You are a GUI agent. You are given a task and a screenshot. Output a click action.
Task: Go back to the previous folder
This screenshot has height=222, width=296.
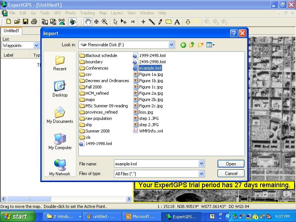183,45
